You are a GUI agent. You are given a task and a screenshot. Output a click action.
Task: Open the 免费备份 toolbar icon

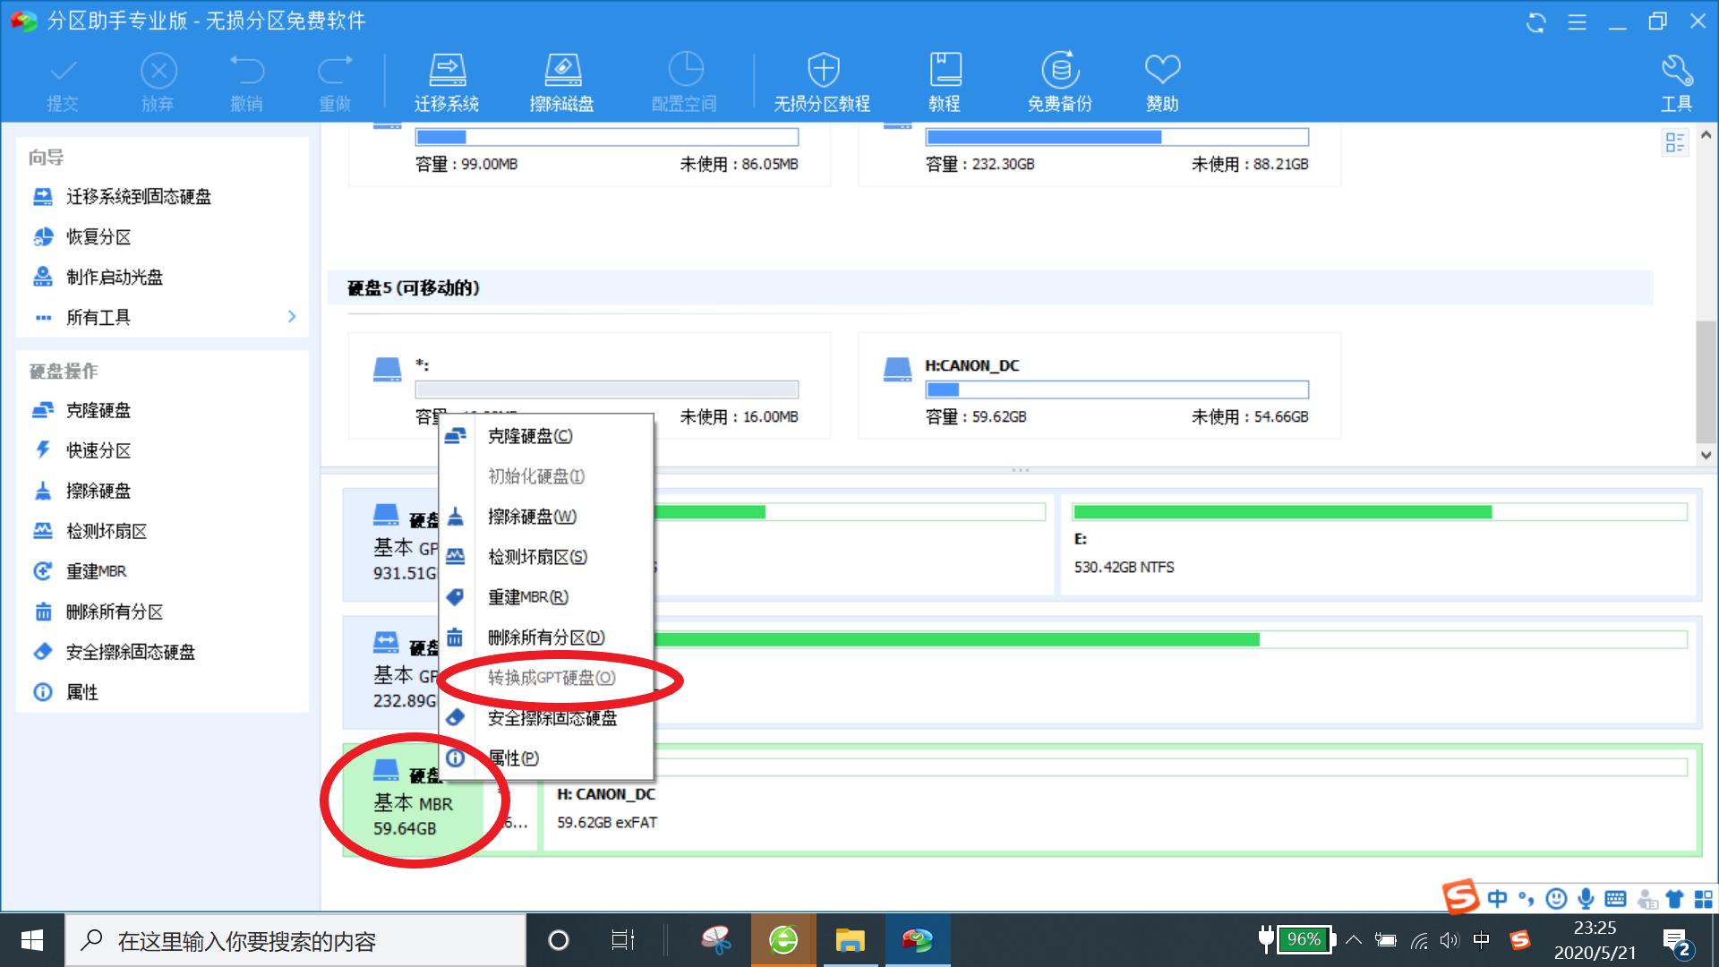(1059, 71)
